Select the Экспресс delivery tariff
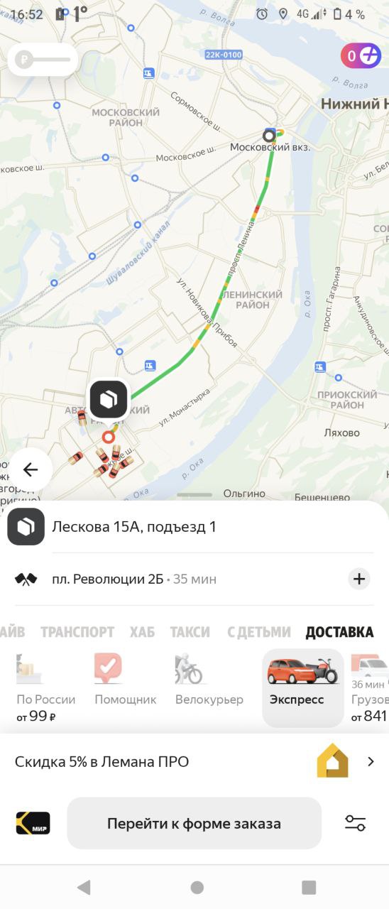Viewport: 389px width, 909px height. (x=303, y=687)
